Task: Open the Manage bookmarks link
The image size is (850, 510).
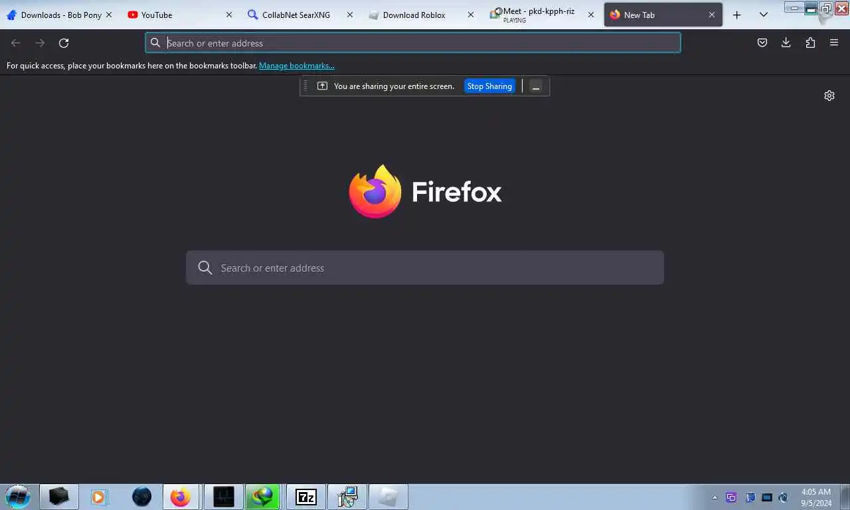Action: (x=297, y=66)
